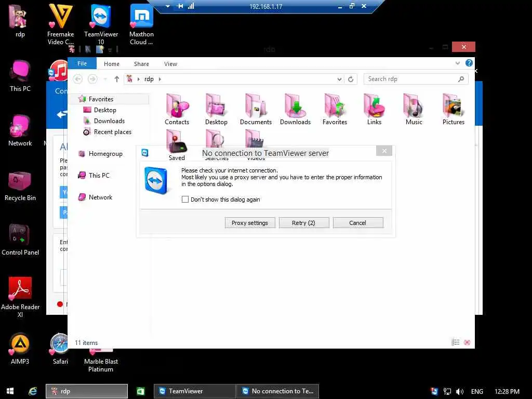Open Control Panel desktop icon
532x399 pixels.
pyautogui.click(x=20, y=240)
